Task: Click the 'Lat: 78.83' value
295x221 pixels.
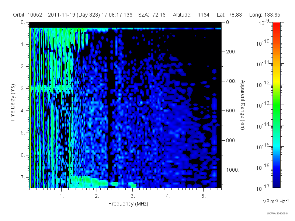Action: 229,15
